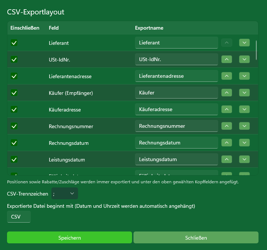Click the CSV file prefix input field
This screenshot has height=250, width=267.
click(19, 217)
